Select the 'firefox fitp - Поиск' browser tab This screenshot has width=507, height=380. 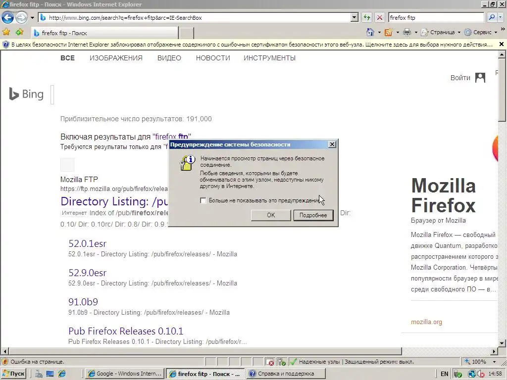104,33
